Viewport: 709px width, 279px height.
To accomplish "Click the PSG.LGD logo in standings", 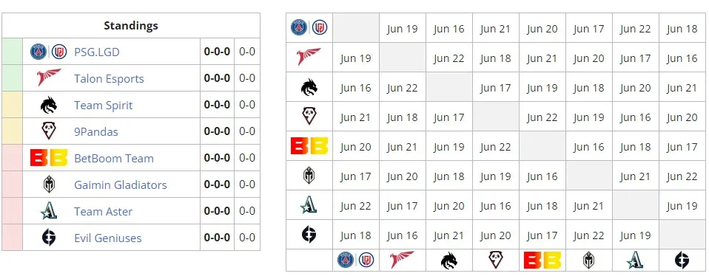I will coord(48,52).
